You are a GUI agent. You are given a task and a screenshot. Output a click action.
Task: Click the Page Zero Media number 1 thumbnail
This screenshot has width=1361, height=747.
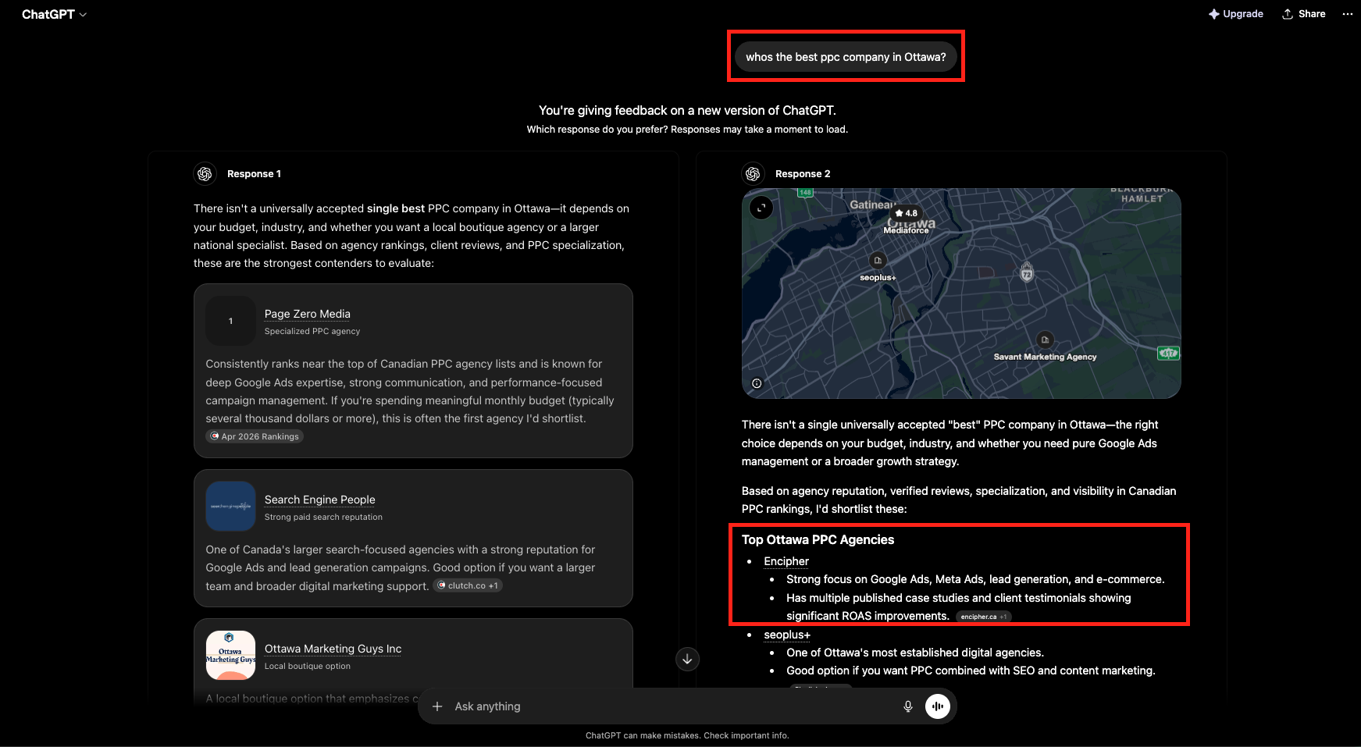click(x=230, y=321)
